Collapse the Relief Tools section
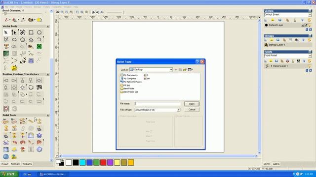Viewport: 316px width, 177px height. point(48,115)
